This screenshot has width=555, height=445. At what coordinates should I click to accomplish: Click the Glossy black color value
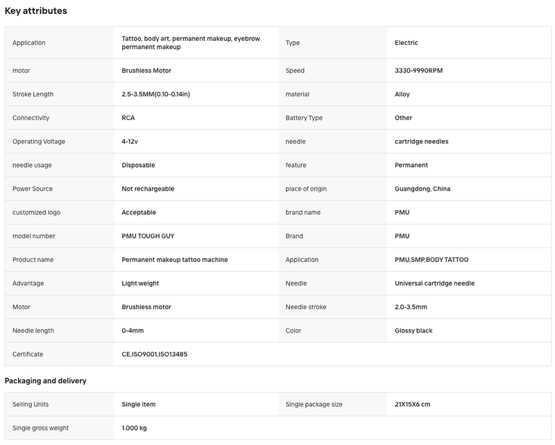click(413, 331)
